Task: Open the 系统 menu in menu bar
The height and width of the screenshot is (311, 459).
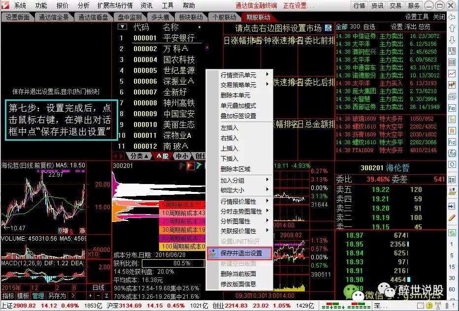Action: click(x=20, y=5)
